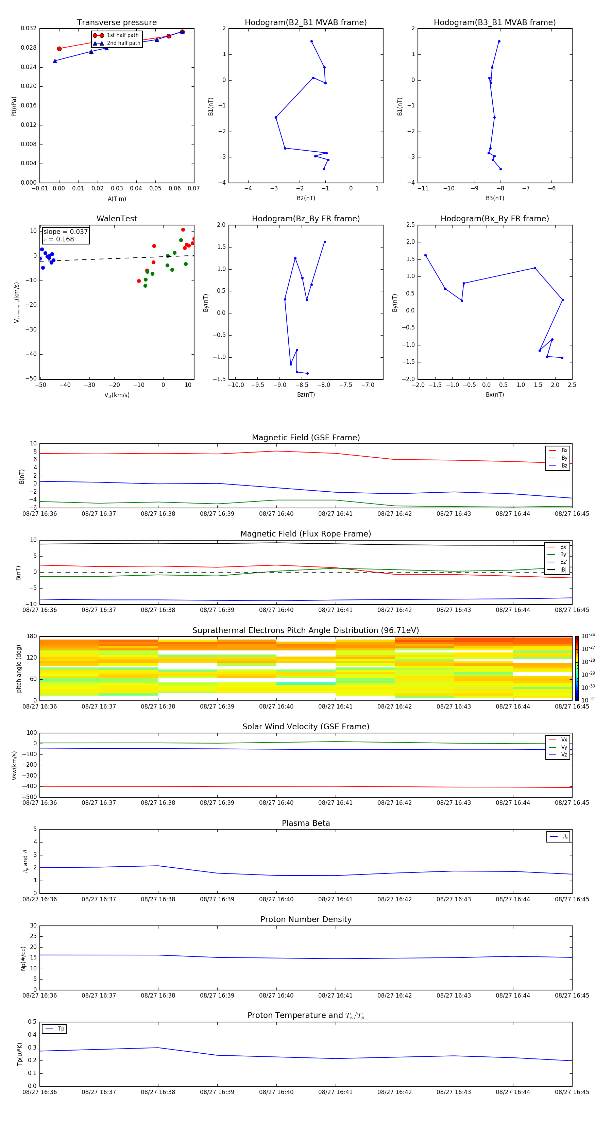The height and width of the screenshot is (1122, 612).
Task: Click the 'Solar Wind Velocity (GSE Frame)' title
Action: click(306, 727)
